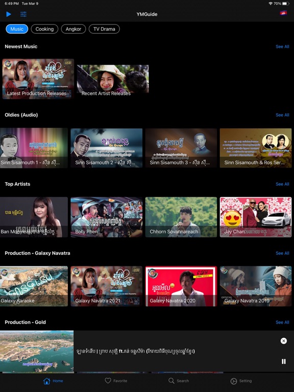Open the Search tab
Image resolution: width=294 pixels, height=392 pixels.
click(x=179, y=381)
